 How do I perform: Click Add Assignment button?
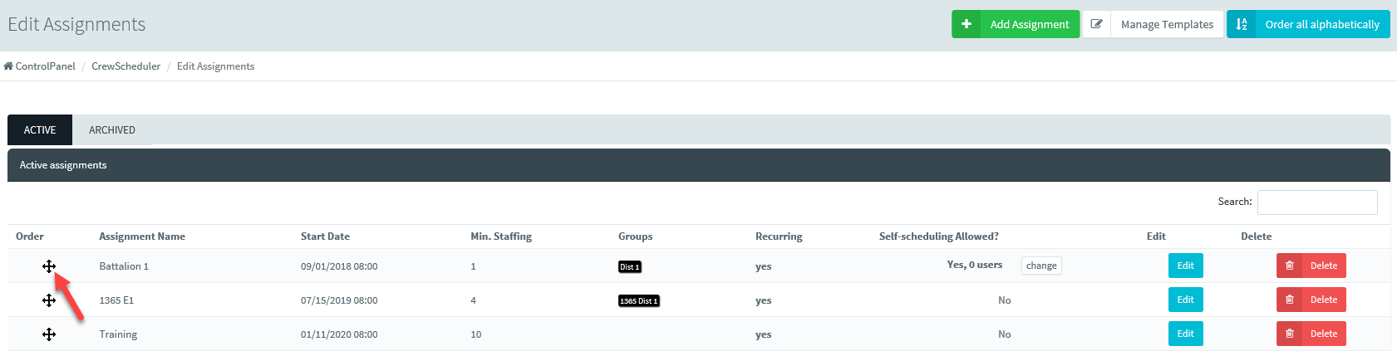(1016, 24)
